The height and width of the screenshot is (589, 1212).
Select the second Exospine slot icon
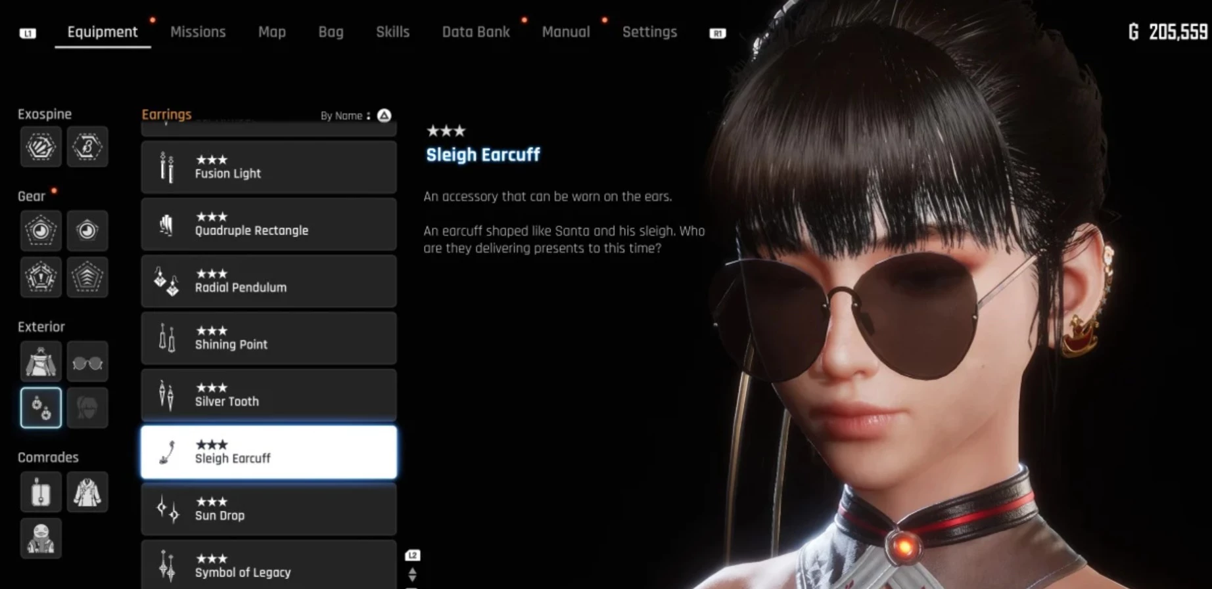pos(87,146)
